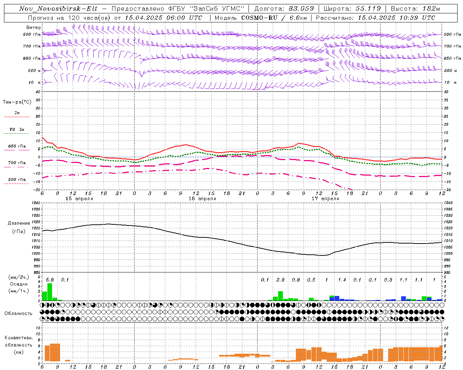Screen dimensions: 463x370
Task: Click the elevation text "Высота: 182м"
Action: 415,9
